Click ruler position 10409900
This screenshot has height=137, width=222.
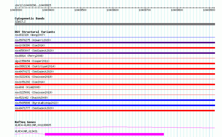pos(209,10)
